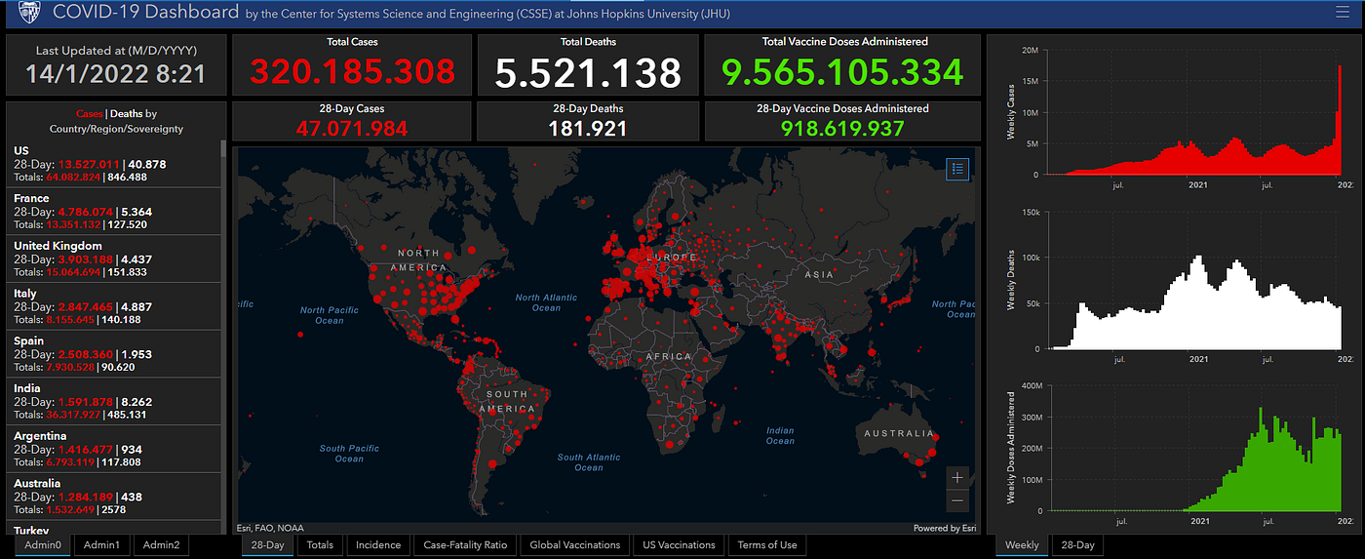The height and width of the screenshot is (559, 1365).
Task: Select the 28-Day map tab
Action: coord(268,545)
